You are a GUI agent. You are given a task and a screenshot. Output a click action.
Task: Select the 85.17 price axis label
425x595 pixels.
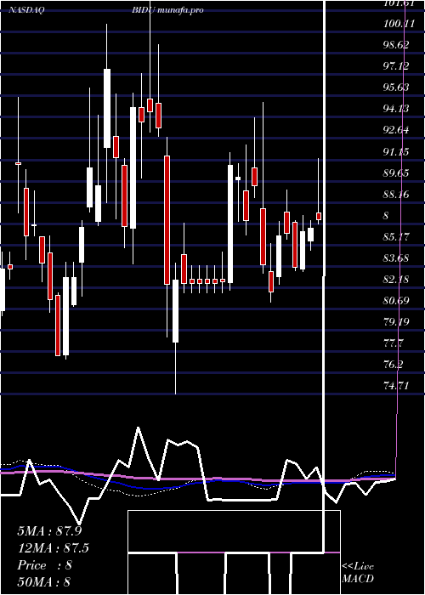(396, 237)
